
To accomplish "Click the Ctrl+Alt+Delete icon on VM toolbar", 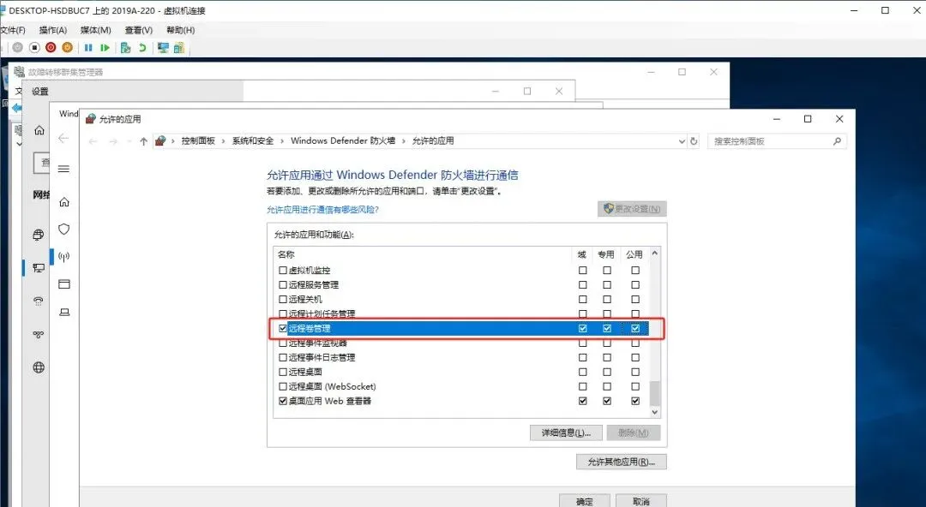I will point(17,47).
